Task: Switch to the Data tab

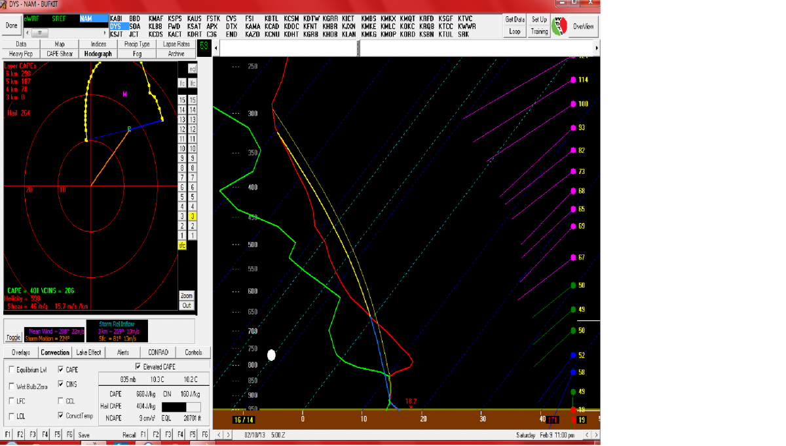Action: tap(21, 44)
